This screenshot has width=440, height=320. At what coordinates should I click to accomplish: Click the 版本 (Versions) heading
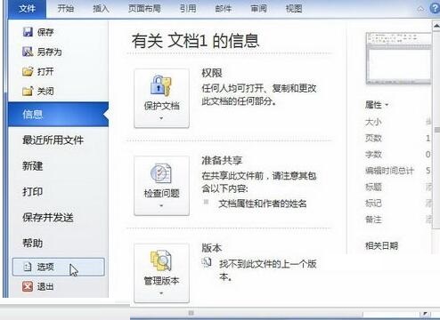click(x=212, y=248)
